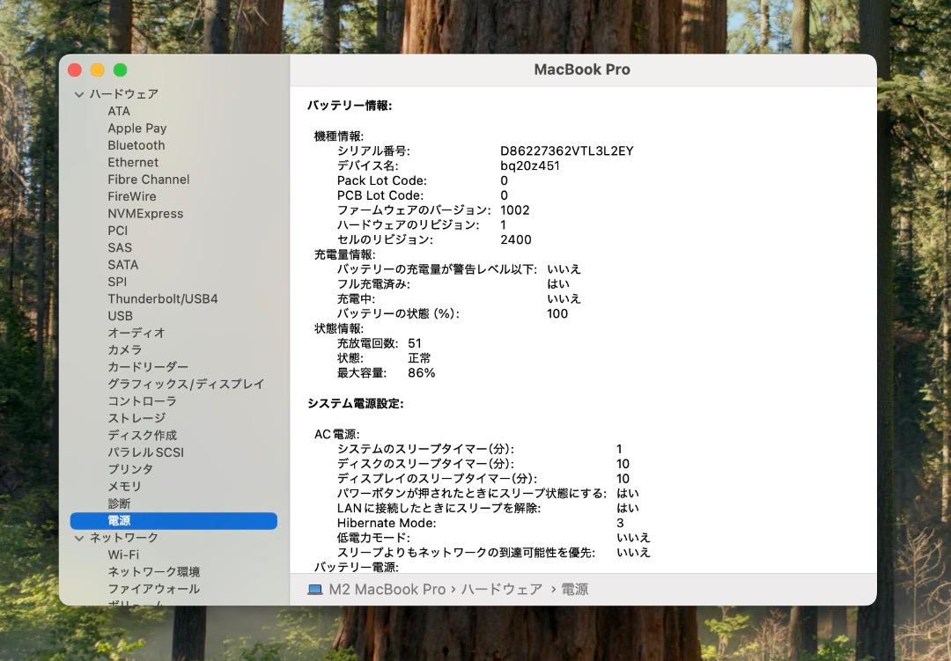Select コントローラ in the sidebar
Image resolution: width=951 pixels, height=661 pixels.
click(143, 400)
